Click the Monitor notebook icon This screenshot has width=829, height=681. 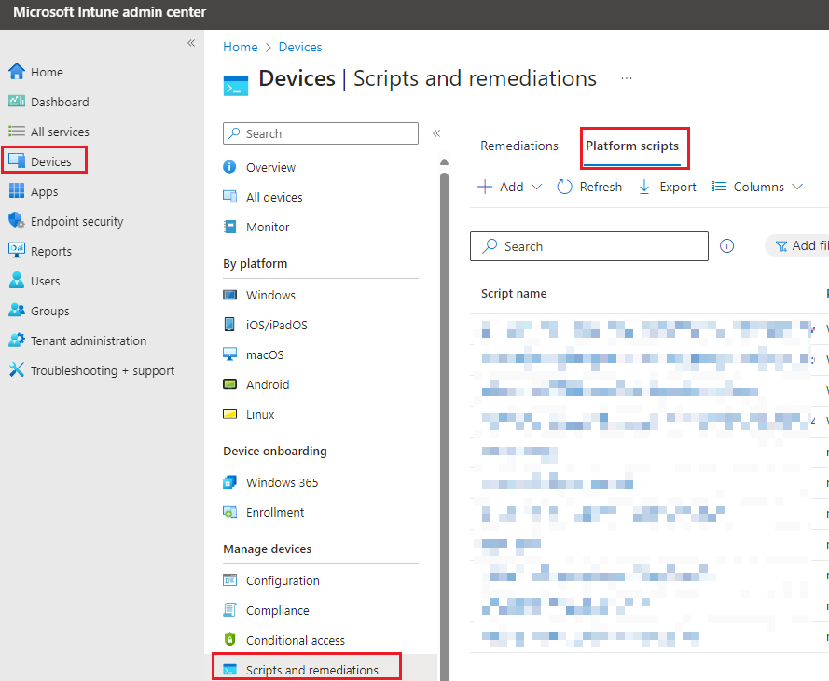point(229,227)
